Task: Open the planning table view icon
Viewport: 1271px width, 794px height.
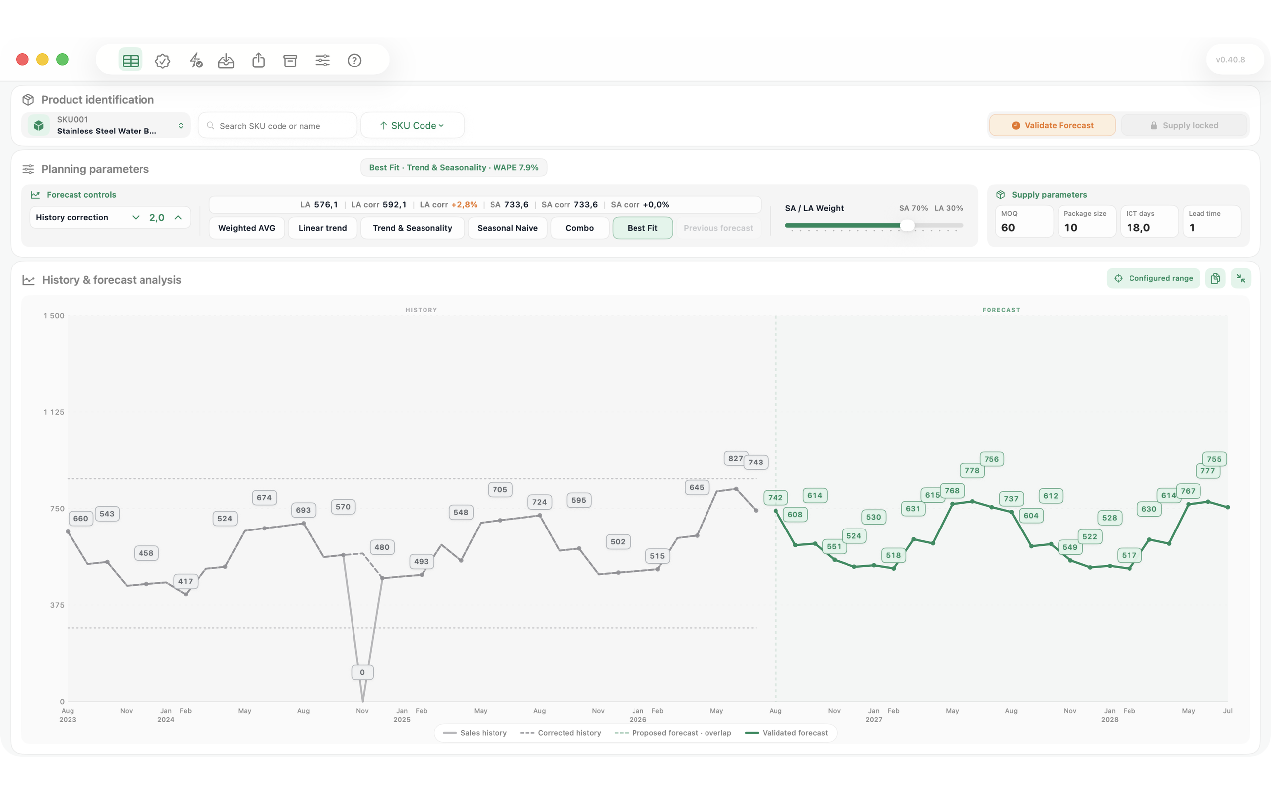Action: [x=130, y=61]
